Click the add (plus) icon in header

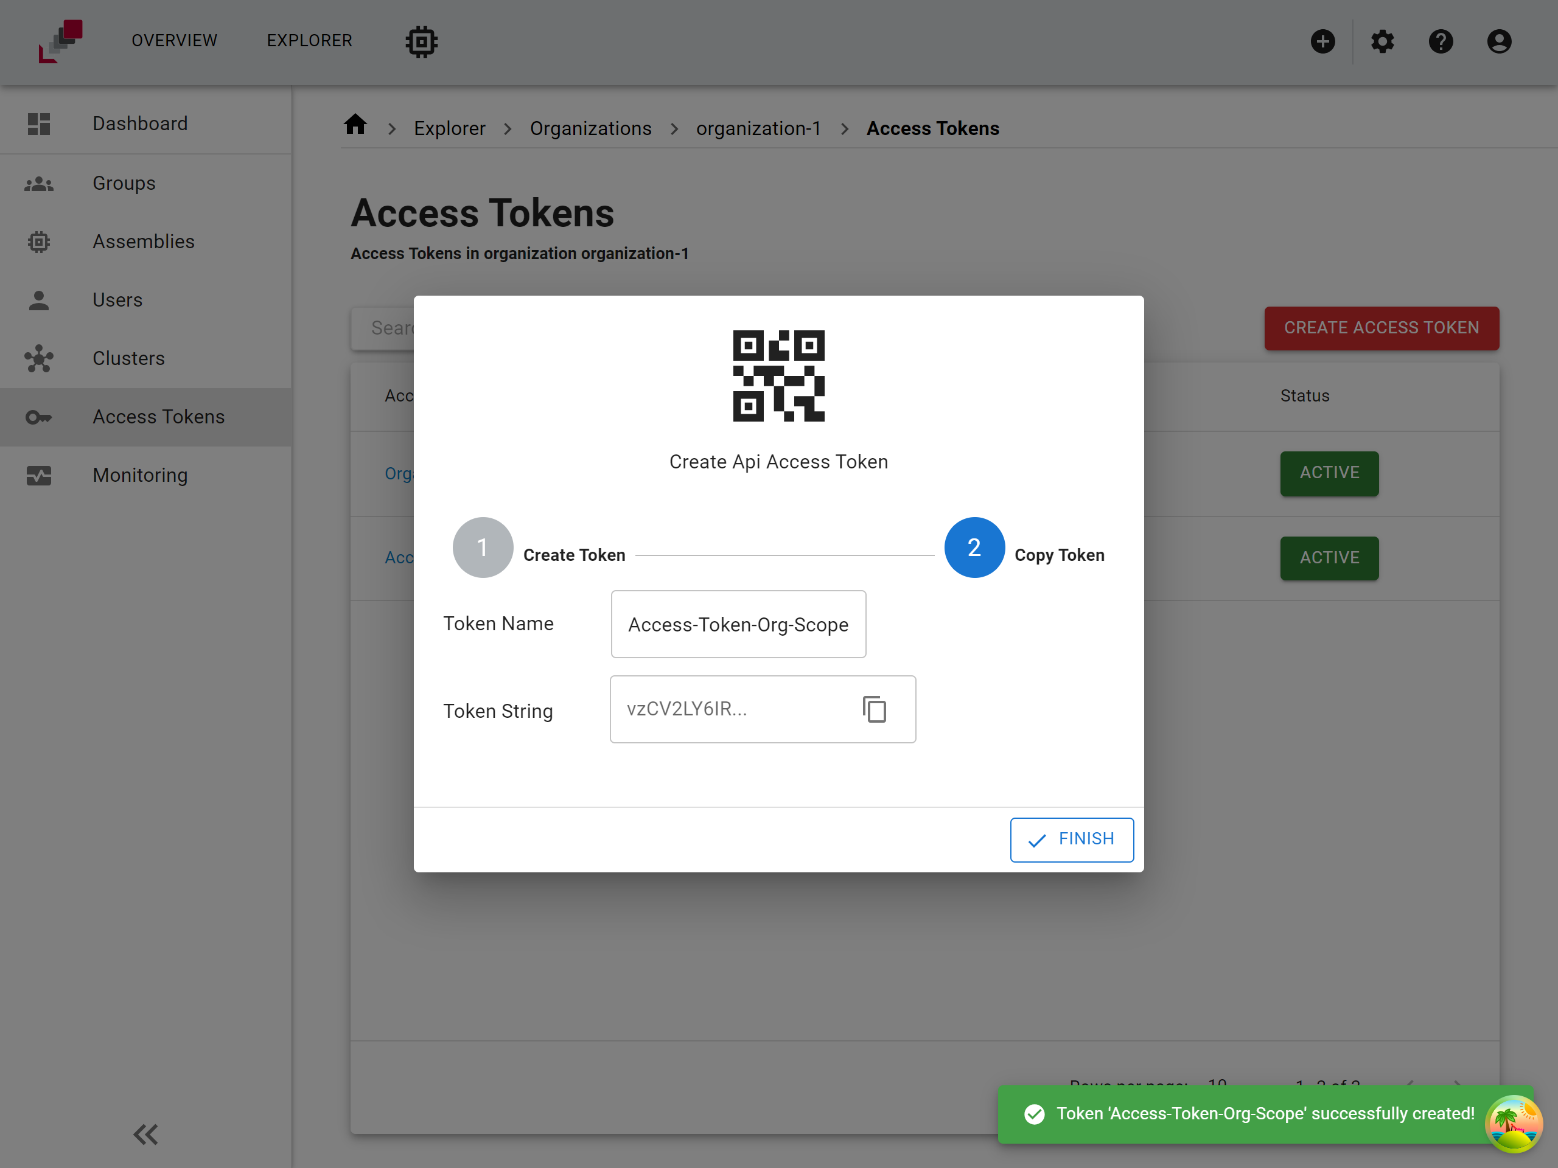pos(1322,41)
